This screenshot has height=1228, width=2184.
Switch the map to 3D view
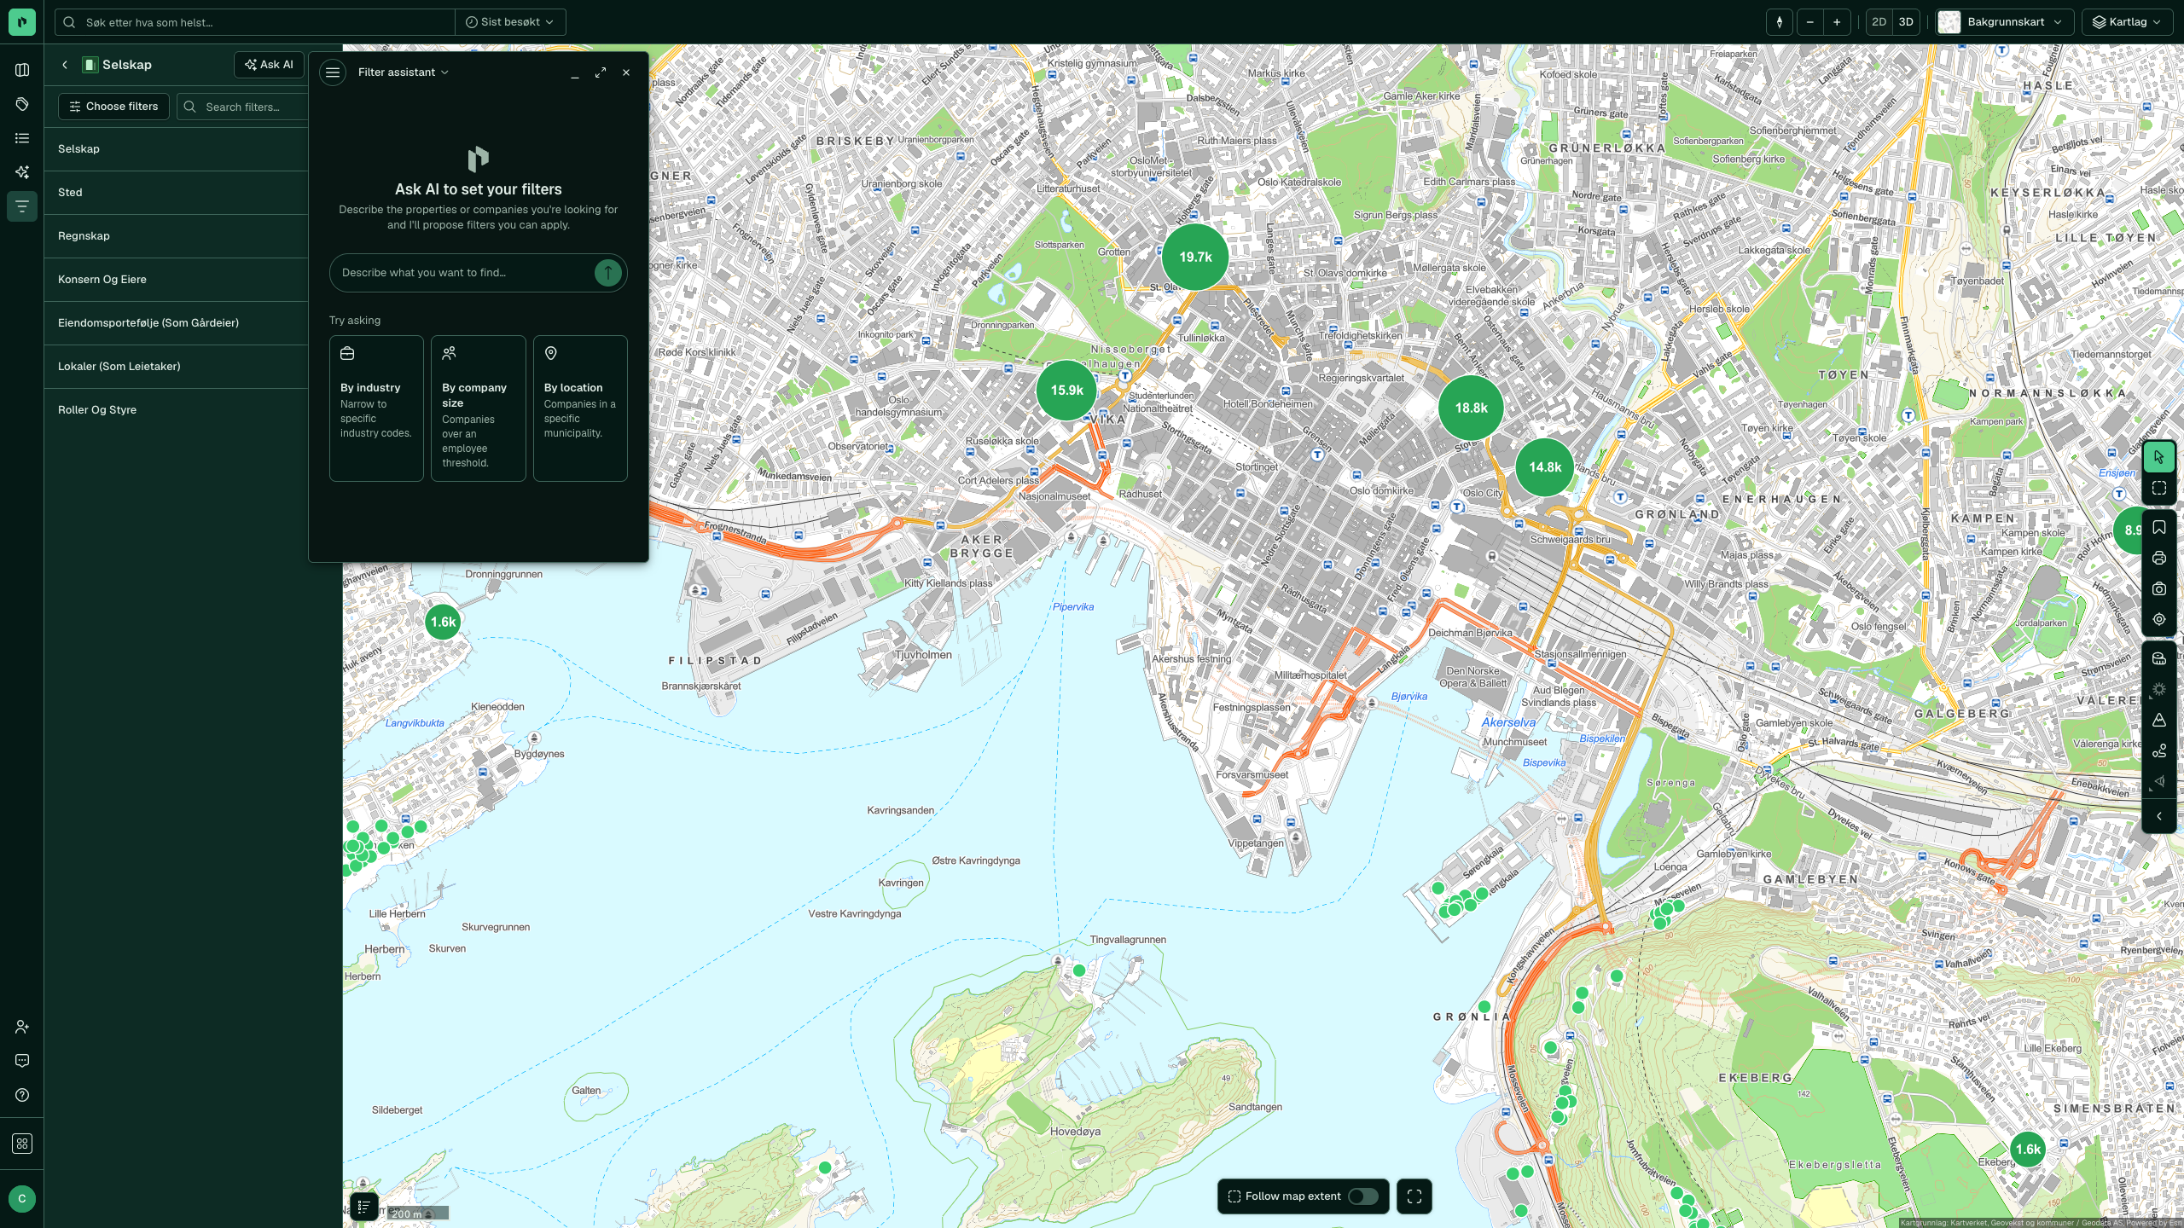pos(1906,22)
